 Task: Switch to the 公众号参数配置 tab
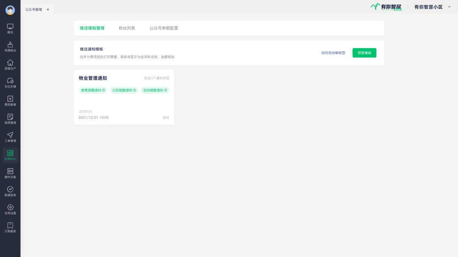coord(164,28)
